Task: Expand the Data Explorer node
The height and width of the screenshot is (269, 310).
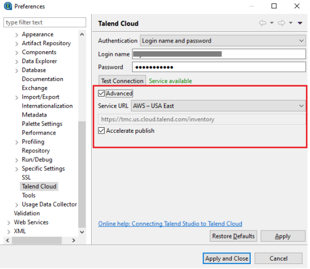Action: pos(17,62)
